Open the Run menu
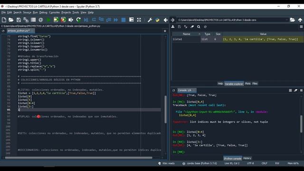 point(35,12)
